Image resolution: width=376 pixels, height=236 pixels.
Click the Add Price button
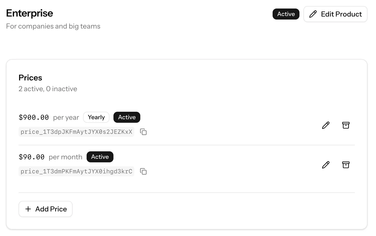pos(45,209)
